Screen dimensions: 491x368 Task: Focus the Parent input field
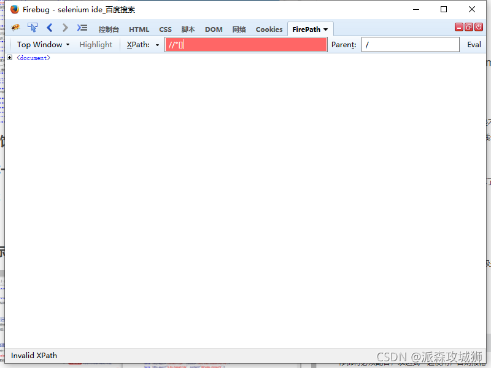410,45
